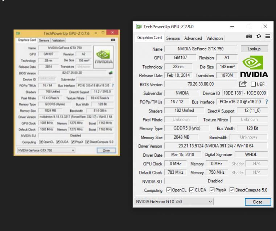Click the BIOS save chip icon in GPU-Z 0.7.6
The width and height of the screenshot is (276, 231).
coord(111,73)
